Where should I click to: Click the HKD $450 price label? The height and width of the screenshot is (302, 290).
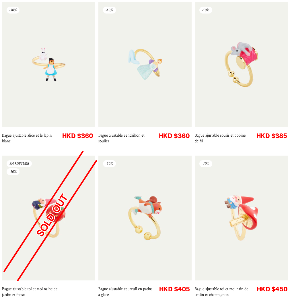point(272,289)
